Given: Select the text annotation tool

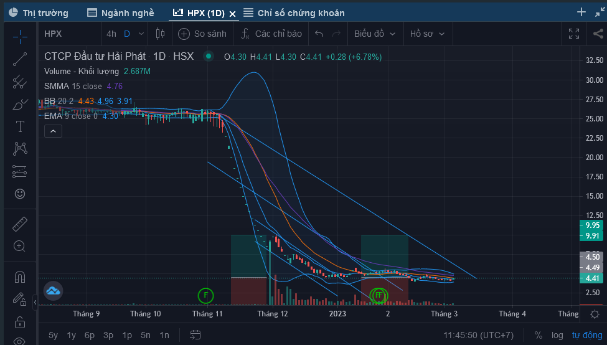Looking at the screenshot, I should click(20, 126).
